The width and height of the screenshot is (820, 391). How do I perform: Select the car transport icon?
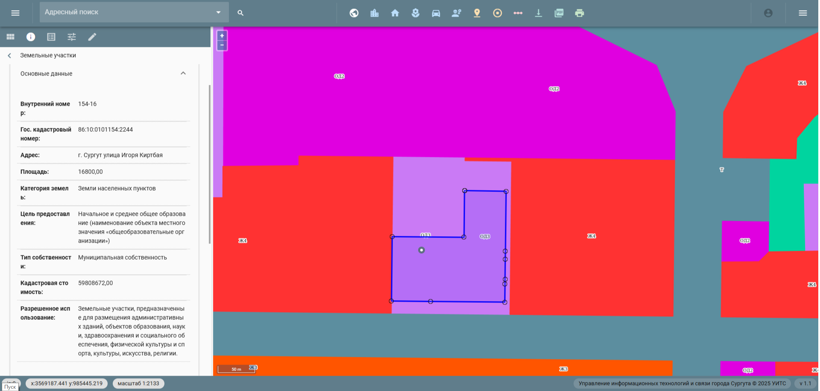(436, 13)
